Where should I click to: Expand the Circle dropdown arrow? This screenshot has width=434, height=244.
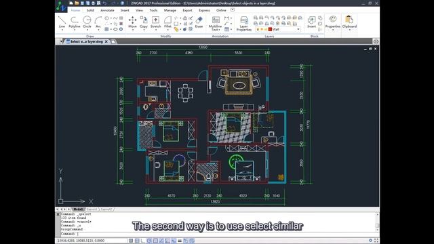(87, 30)
